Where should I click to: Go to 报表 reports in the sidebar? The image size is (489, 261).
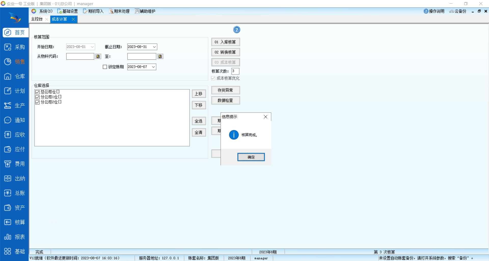point(15,237)
